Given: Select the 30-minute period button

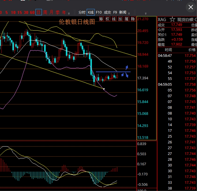Looking at the screenshot, I should point(26,12).
